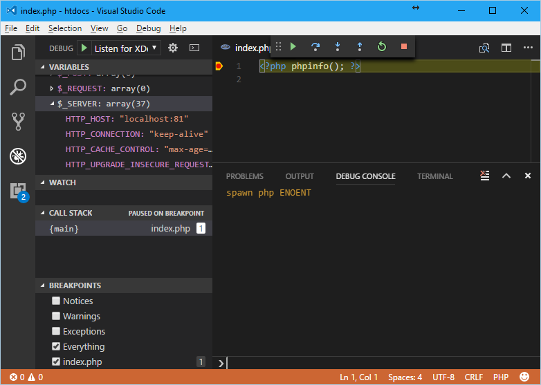Open the debug console icon in Debug header

click(x=194, y=48)
